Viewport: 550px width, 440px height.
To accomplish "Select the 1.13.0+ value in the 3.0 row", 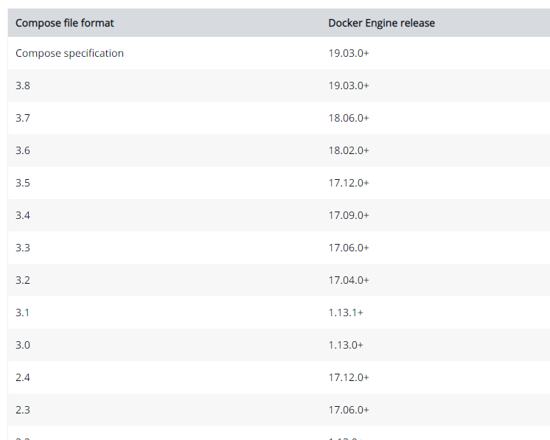I will pyautogui.click(x=346, y=345).
